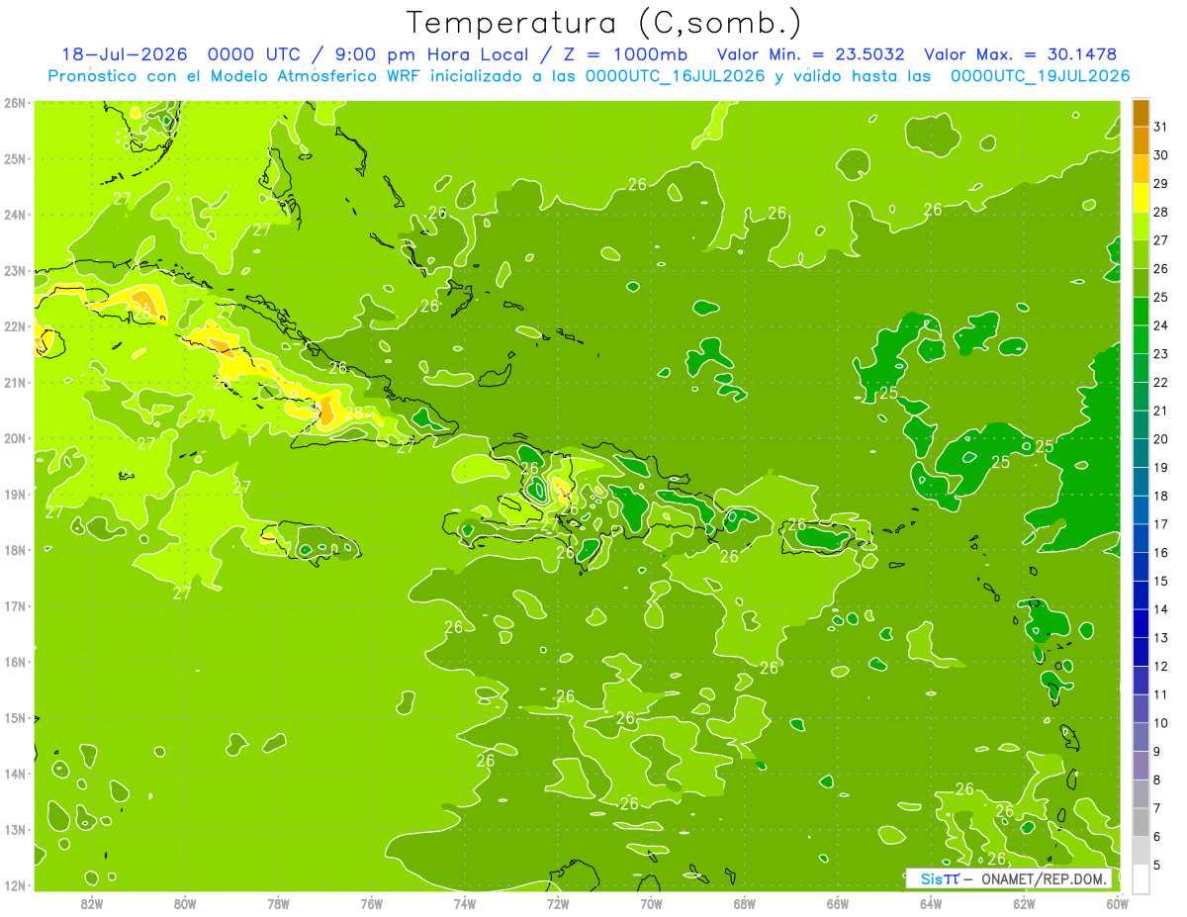The width and height of the screenshot is (1187, 917).
Task: Click the 14N latitude axis label
Action: coord(14,773)
